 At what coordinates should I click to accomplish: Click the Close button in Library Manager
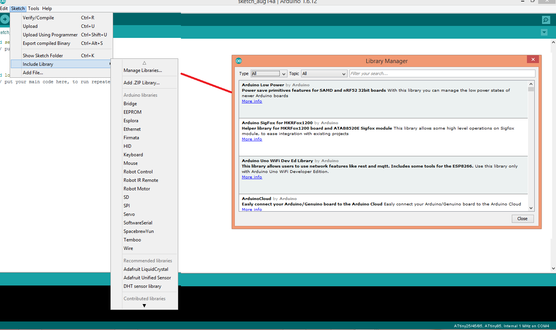tap(522, 219)
